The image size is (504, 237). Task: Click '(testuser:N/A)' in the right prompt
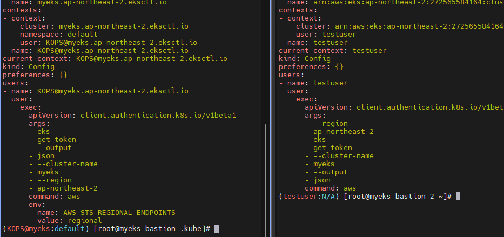[308, 196]
